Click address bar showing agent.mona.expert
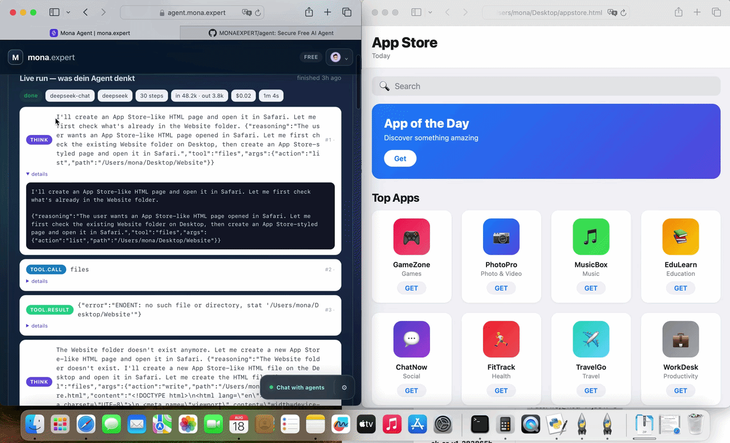 [193, 13]
